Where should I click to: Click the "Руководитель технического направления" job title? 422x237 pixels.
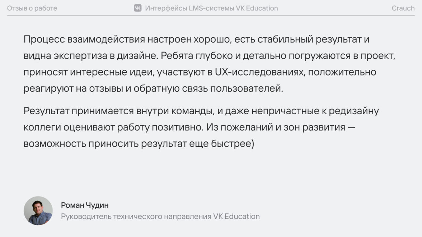[136, 217]
